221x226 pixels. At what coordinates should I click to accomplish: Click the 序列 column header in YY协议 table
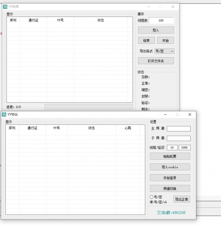coord(12,128)
